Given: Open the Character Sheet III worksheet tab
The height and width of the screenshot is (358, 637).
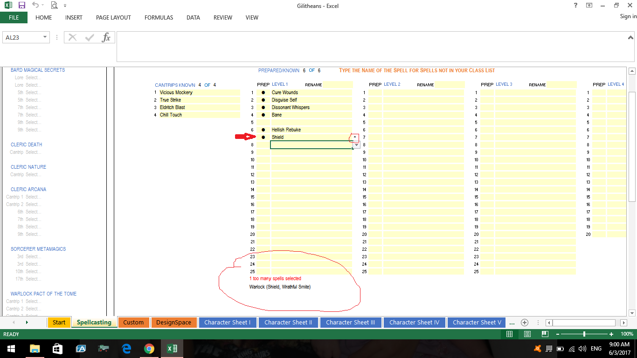Looking at the screenshot, I should pos(350,322).
